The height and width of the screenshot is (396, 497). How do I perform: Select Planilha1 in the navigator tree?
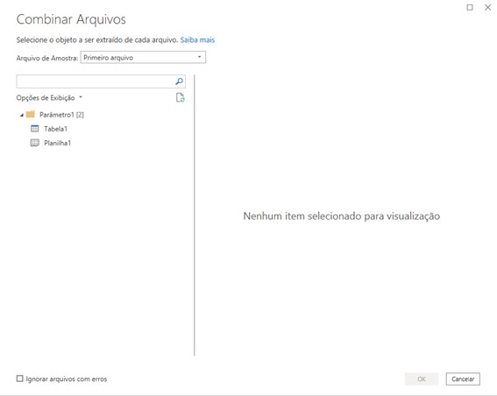[57, 143]
